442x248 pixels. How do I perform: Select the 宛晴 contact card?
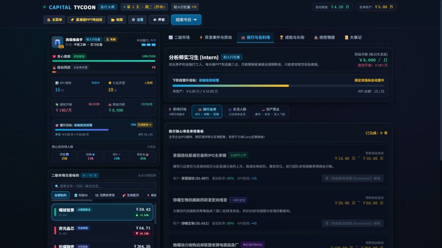tap(90, 157)
